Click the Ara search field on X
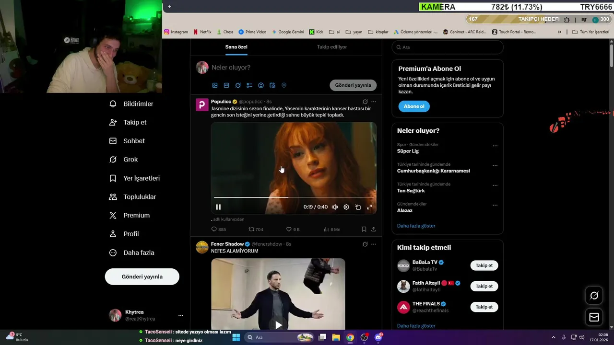614x345 pixels. [x=448, y=47]
